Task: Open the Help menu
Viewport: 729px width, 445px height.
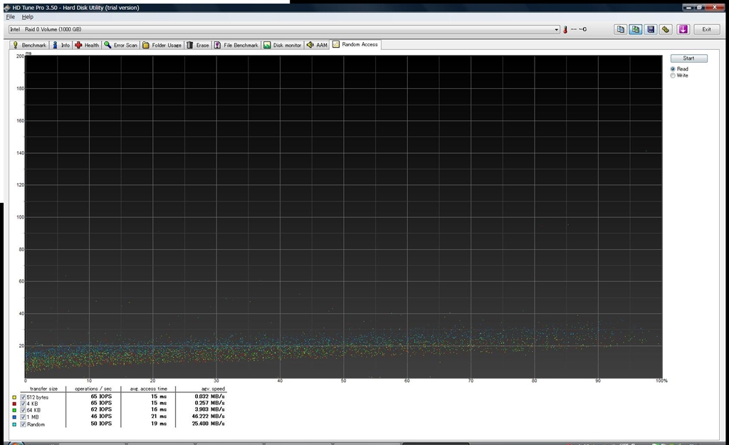Action: point(27,16)
